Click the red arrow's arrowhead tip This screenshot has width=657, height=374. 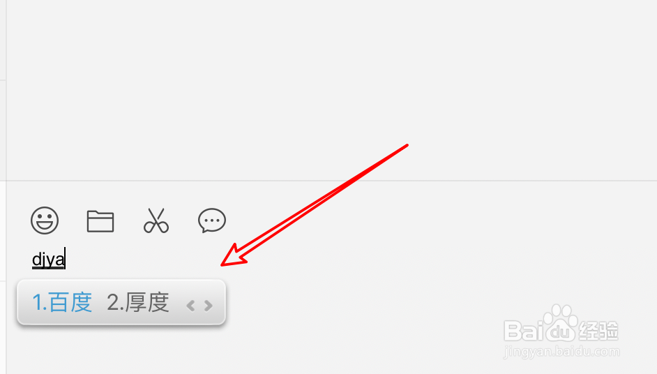223,264
